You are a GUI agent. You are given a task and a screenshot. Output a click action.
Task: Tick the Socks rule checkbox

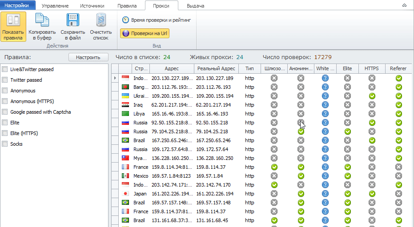(5, 144)
